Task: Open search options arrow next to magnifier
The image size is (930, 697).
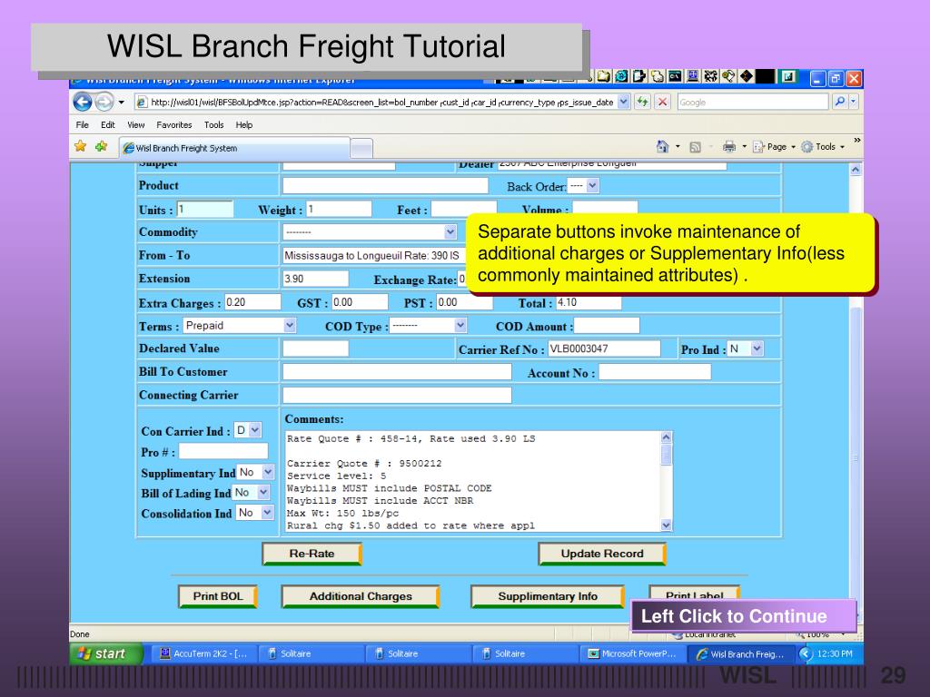Action: [x=853, y=102]
